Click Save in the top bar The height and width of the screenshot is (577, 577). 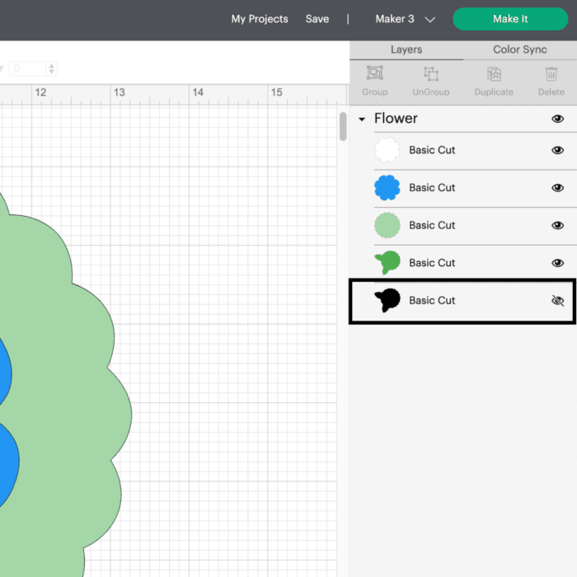click(x=317, y=19)
